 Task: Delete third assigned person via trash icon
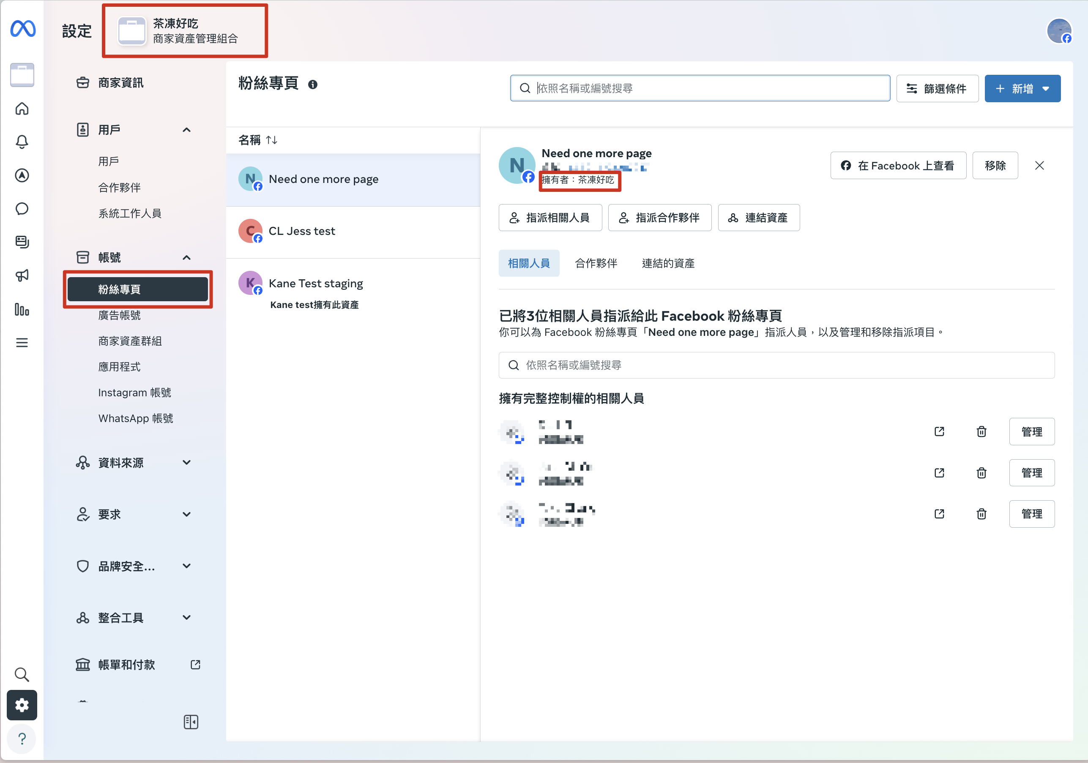(981, 514)
